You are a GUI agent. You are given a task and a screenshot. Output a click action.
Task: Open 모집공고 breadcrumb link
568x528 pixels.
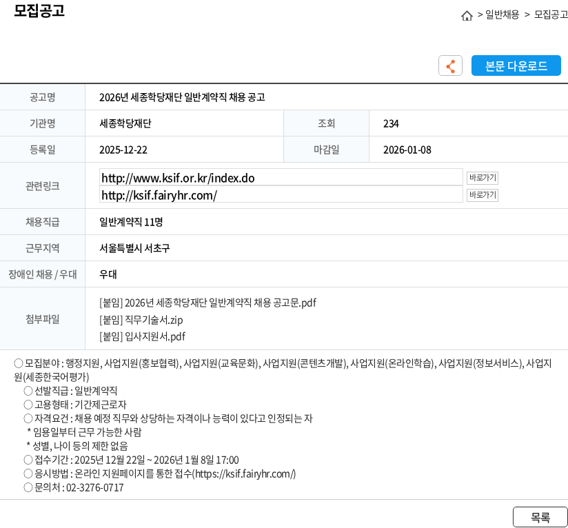coord(551,15)
